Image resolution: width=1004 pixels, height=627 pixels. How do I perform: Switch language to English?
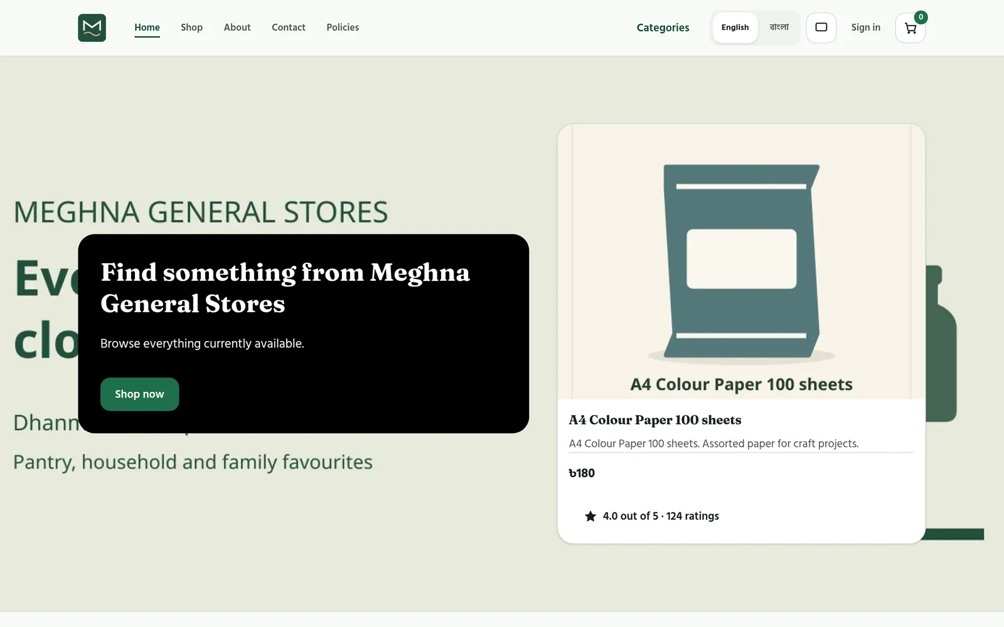click(735, 28)
